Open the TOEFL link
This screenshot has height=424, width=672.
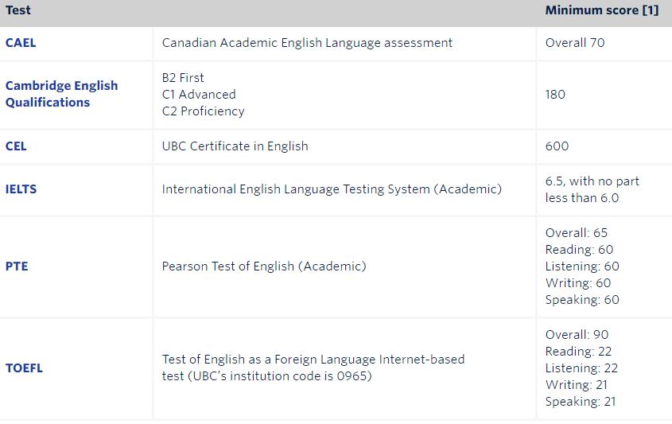(x=24, y=368)
